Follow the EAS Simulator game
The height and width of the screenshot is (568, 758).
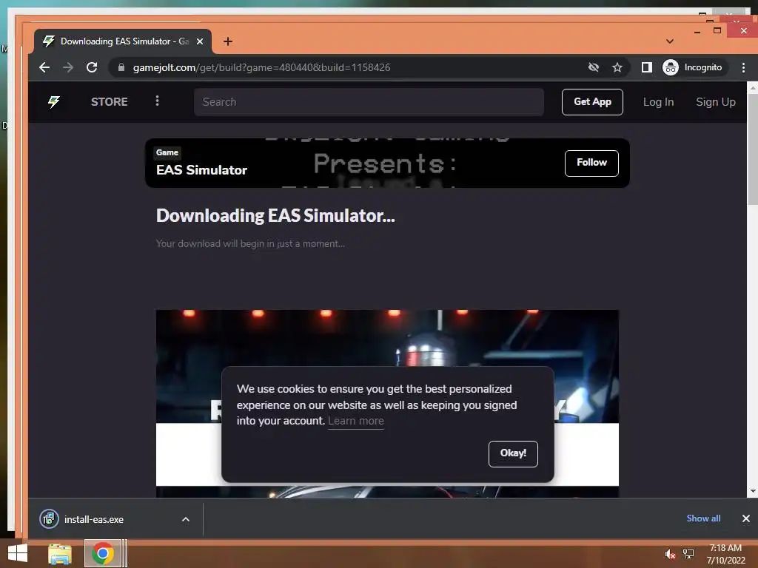coord(591,163)
